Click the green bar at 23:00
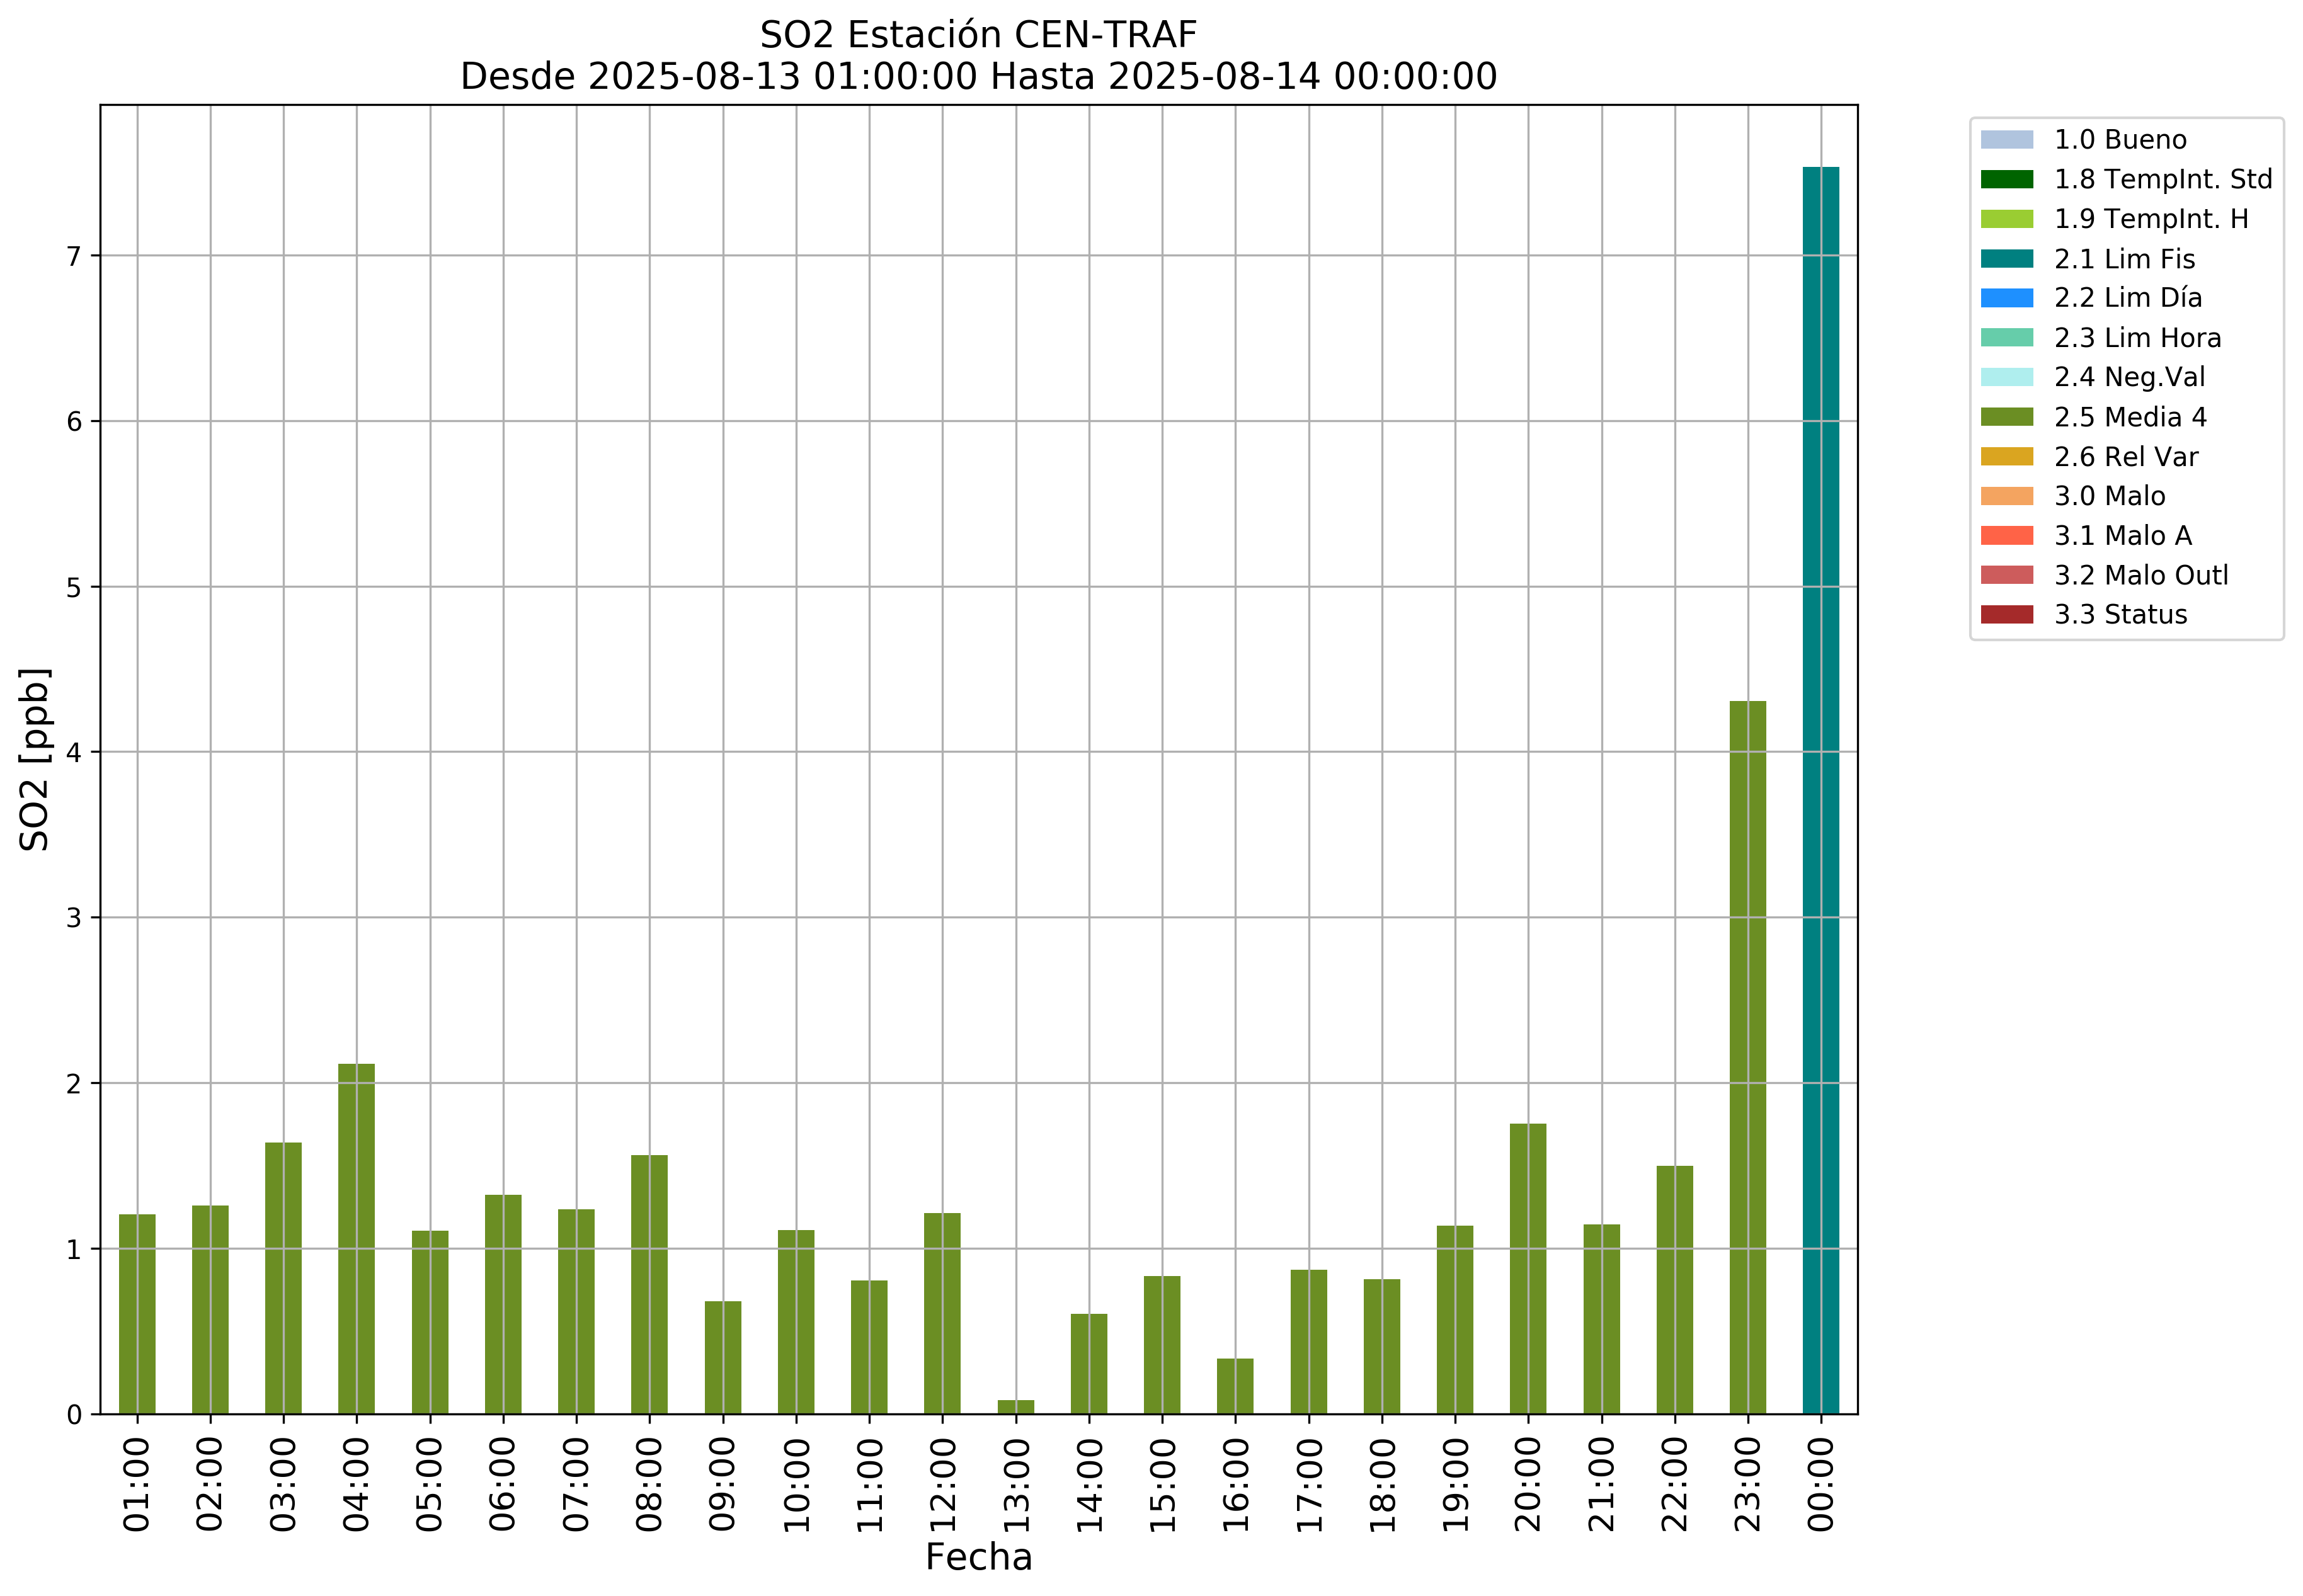 click(x=1747, y=1057)
